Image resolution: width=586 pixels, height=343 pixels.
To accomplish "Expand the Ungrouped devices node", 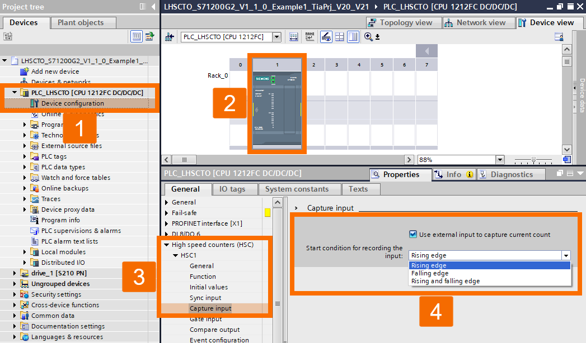I will click(x=14, y=284).
